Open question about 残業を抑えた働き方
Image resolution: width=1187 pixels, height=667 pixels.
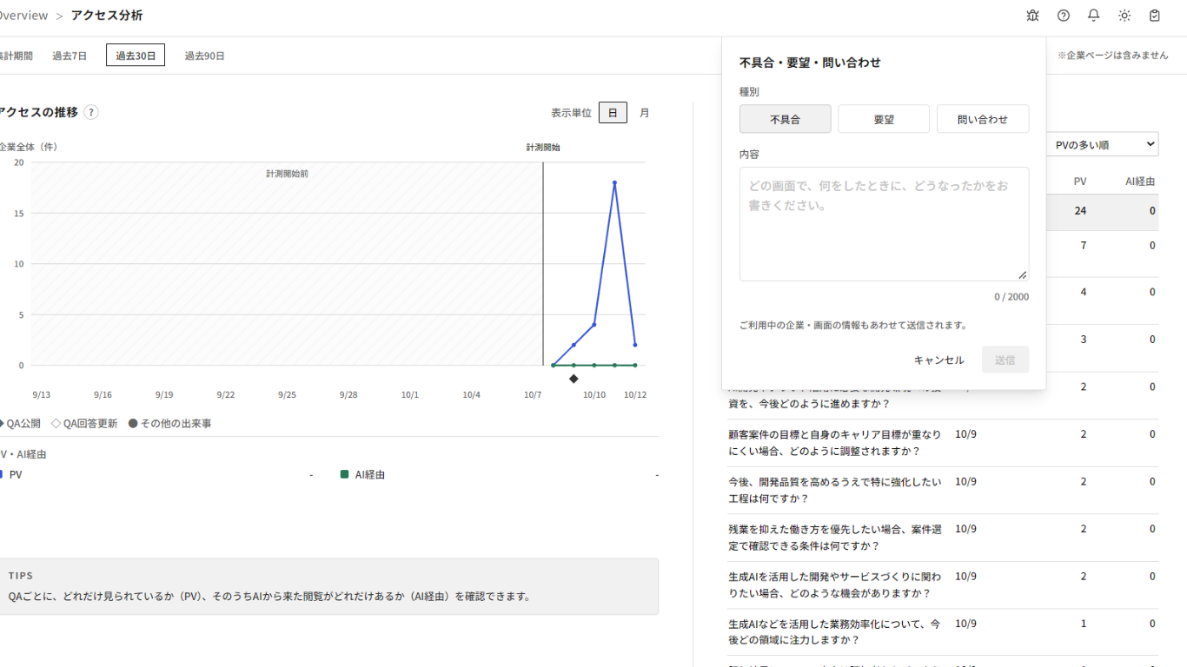click(834, 538)
